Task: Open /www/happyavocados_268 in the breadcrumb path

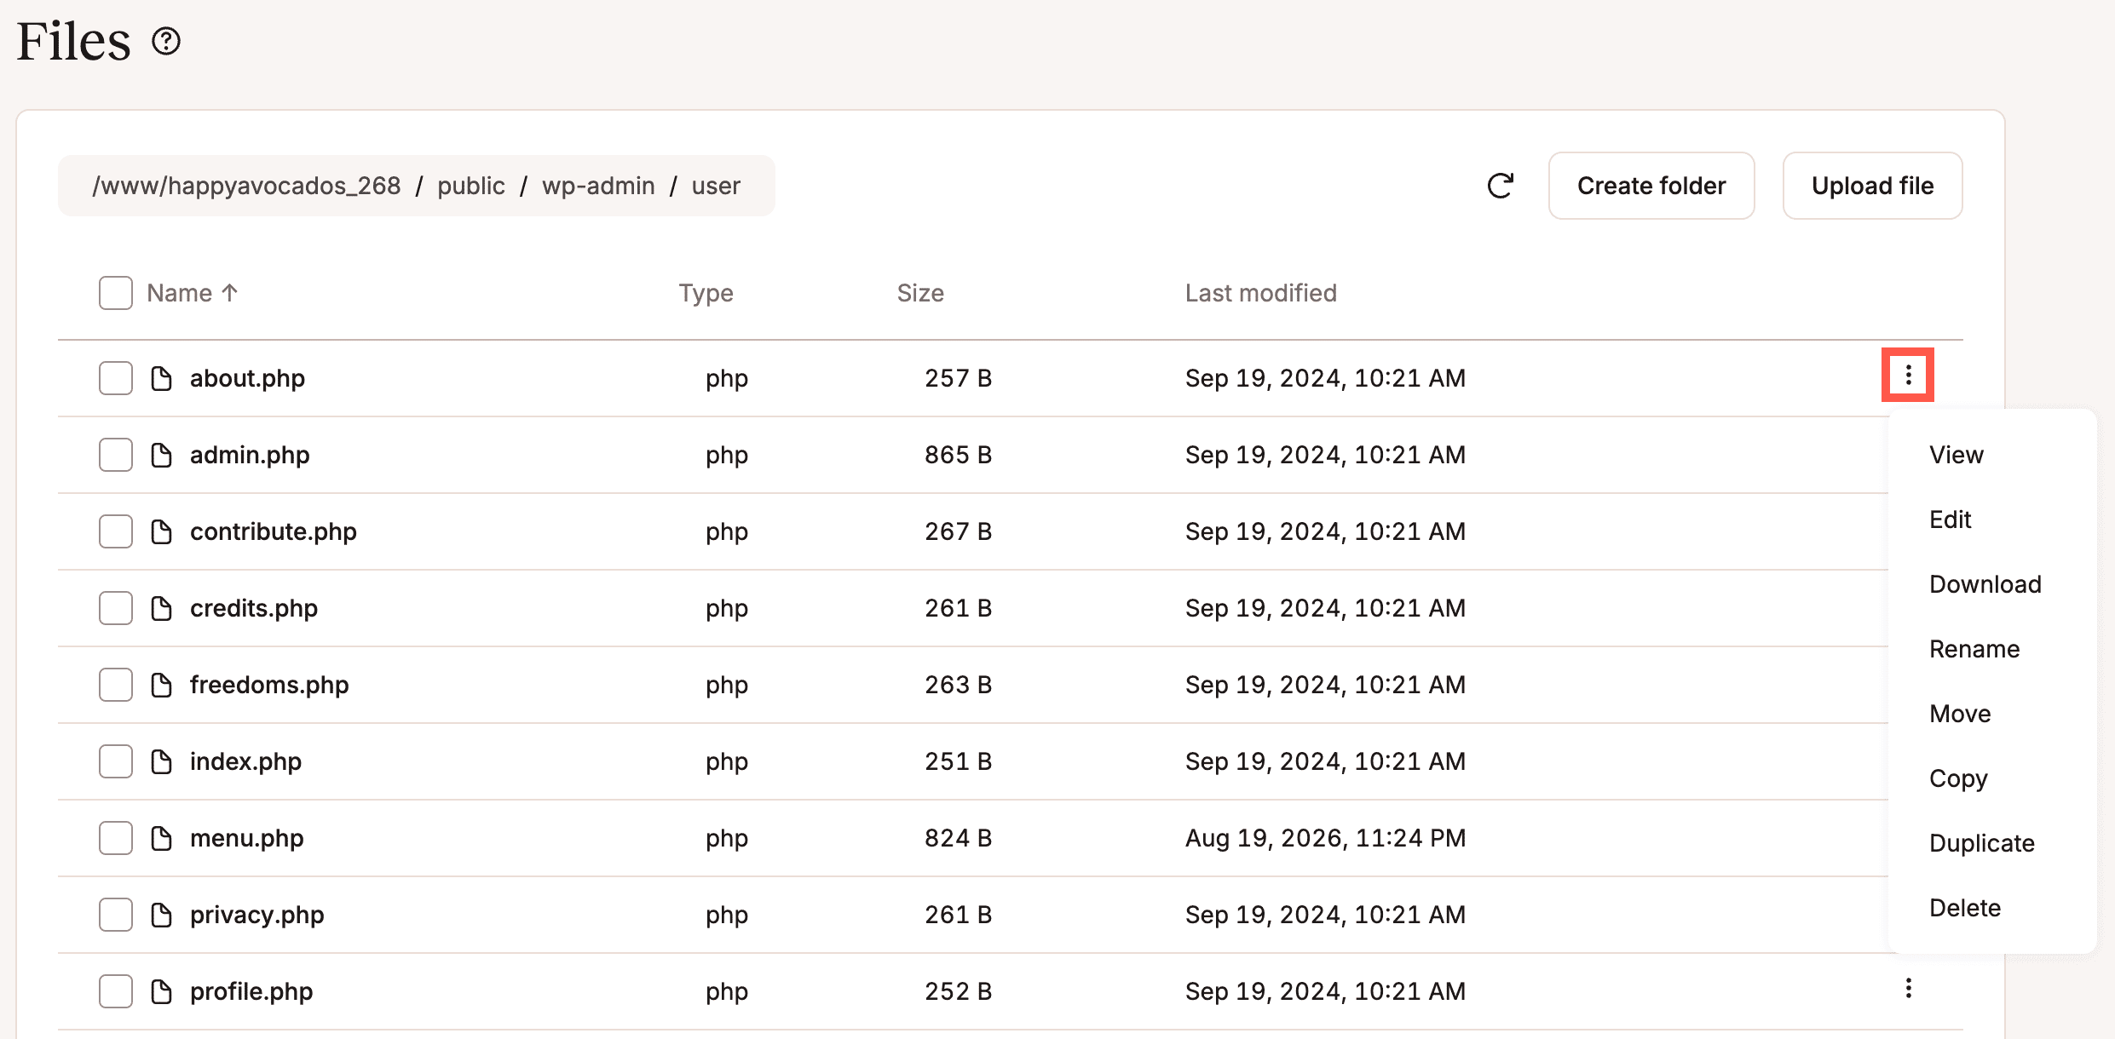Action: 246,186
